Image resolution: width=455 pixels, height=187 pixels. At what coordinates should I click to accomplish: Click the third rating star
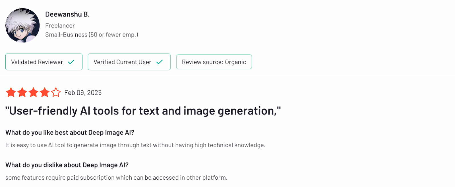tap(33, 92)
